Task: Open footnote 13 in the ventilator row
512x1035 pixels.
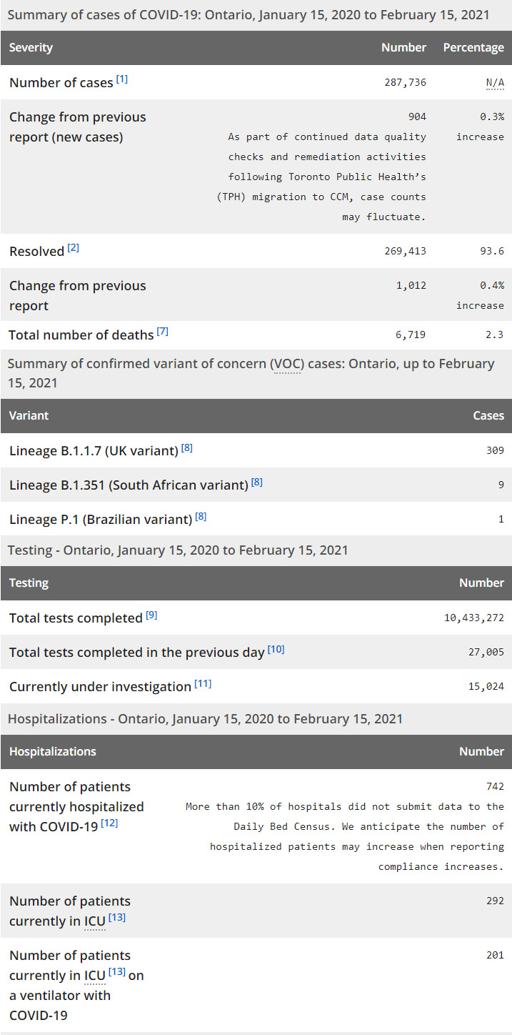Action: [117, 972]
